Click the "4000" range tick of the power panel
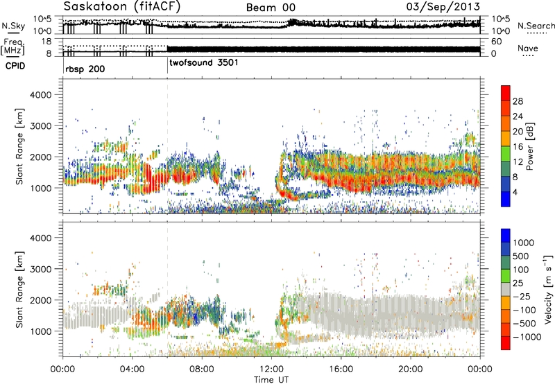This screenshot has width=555, height=384. click(40, 95)
